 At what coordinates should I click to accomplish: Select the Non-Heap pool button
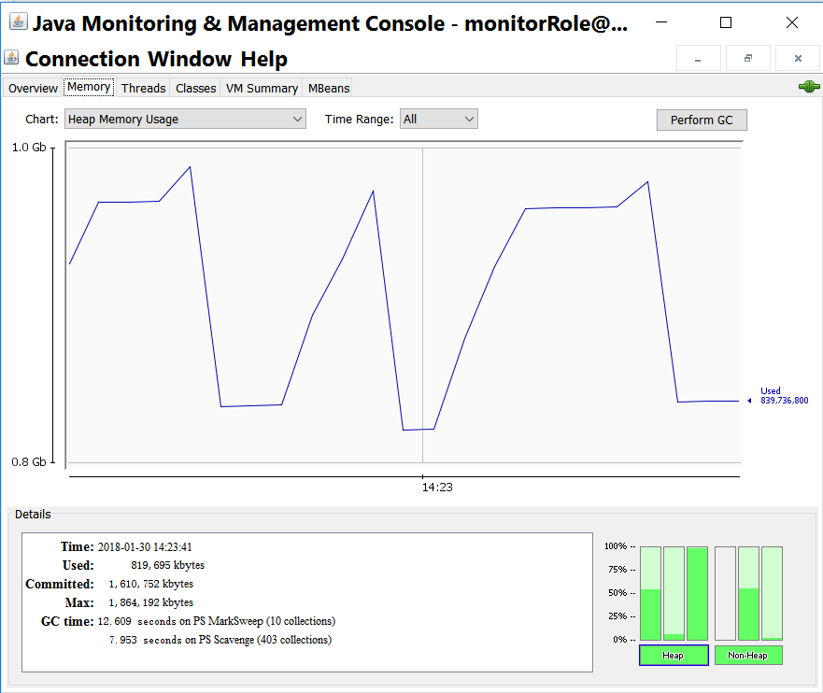[x=748, y=656]
